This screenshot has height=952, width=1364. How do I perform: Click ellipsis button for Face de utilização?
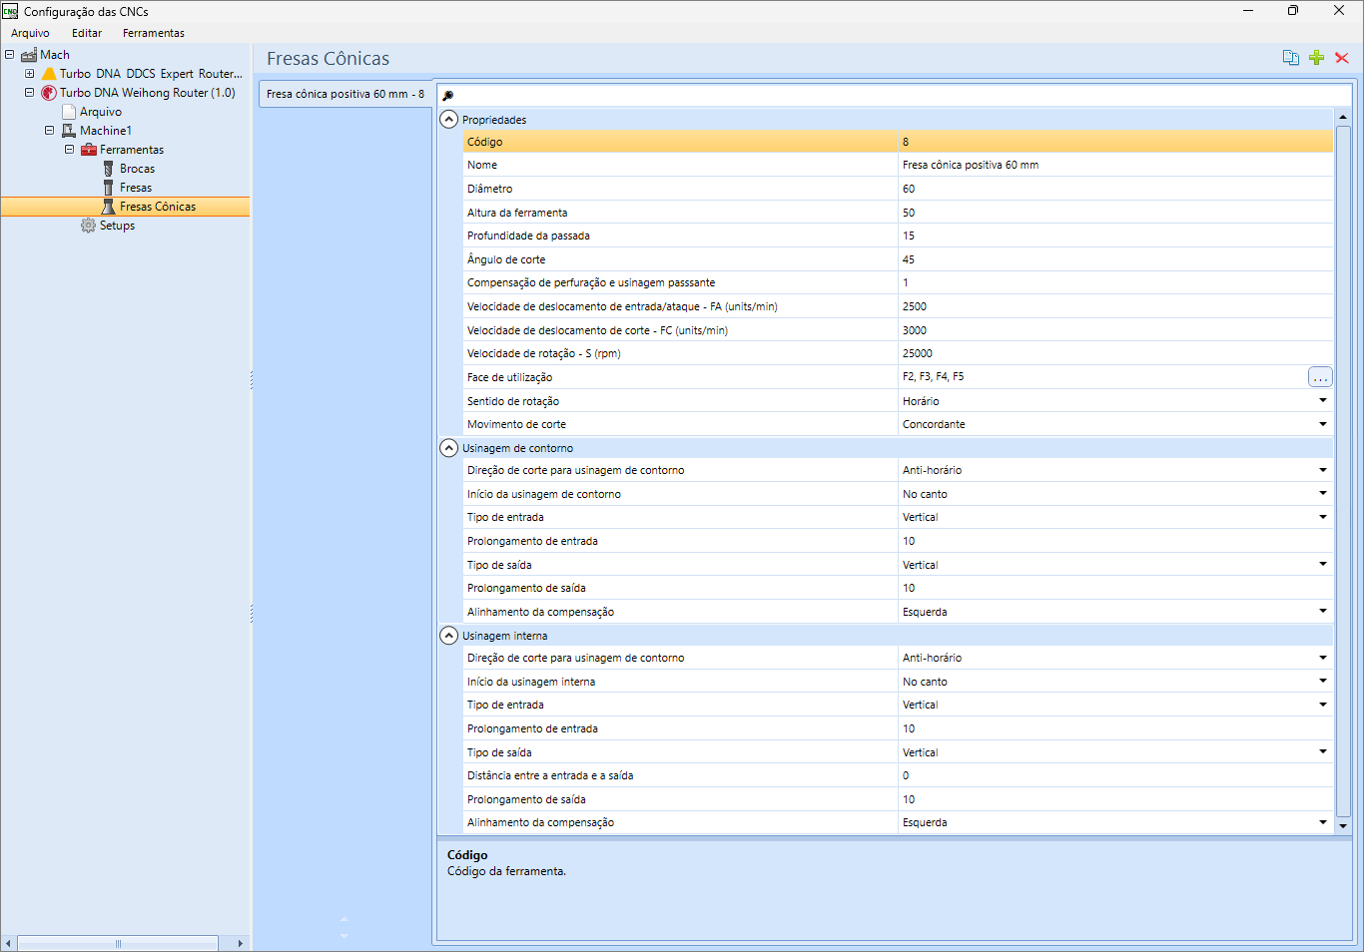(x=1320, y=377)
